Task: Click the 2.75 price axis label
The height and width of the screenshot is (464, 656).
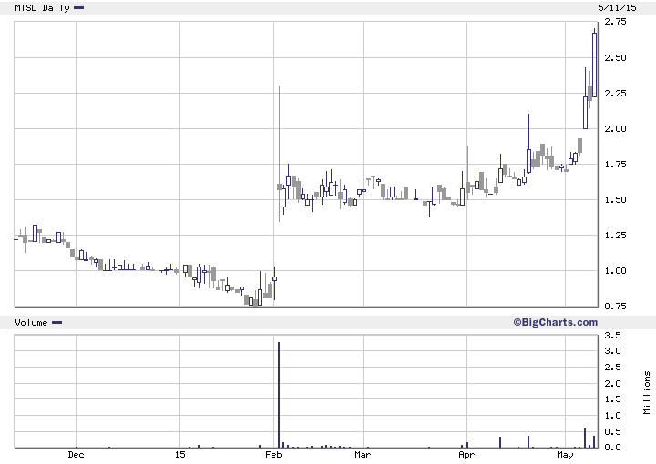Action: (615, 22)
